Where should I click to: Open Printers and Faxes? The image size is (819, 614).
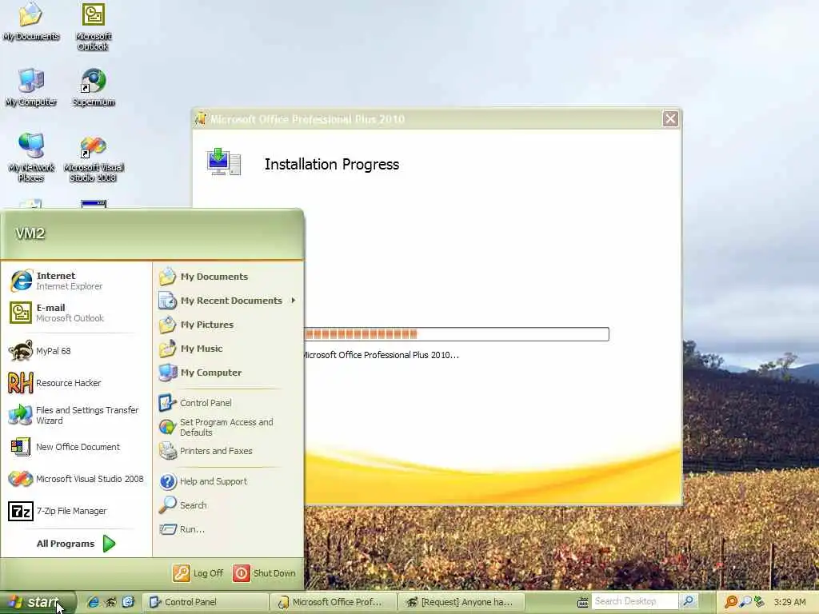[228, 451]
